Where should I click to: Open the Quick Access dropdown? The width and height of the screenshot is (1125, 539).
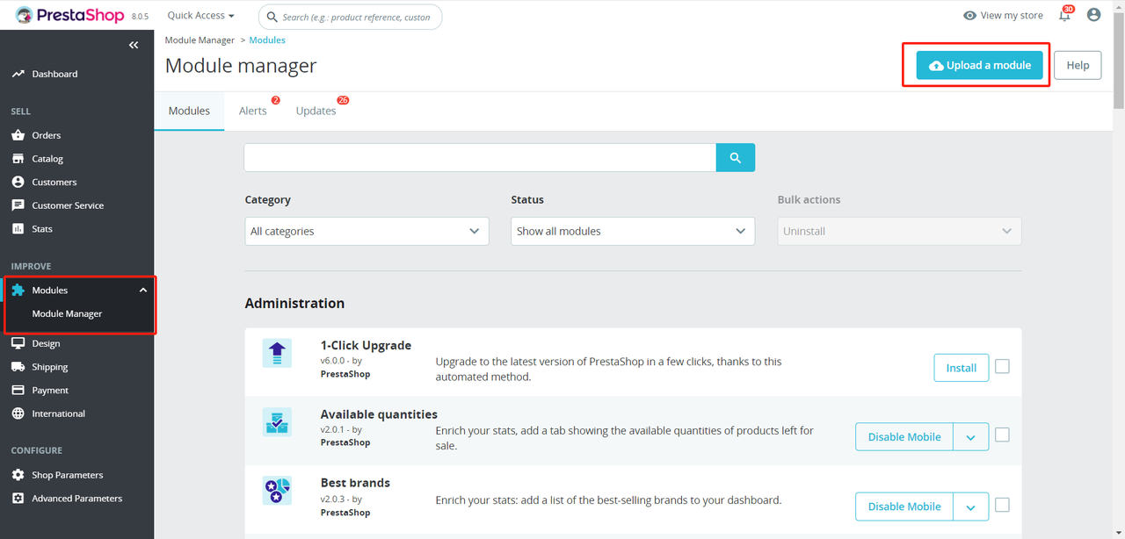coord(201,16)
